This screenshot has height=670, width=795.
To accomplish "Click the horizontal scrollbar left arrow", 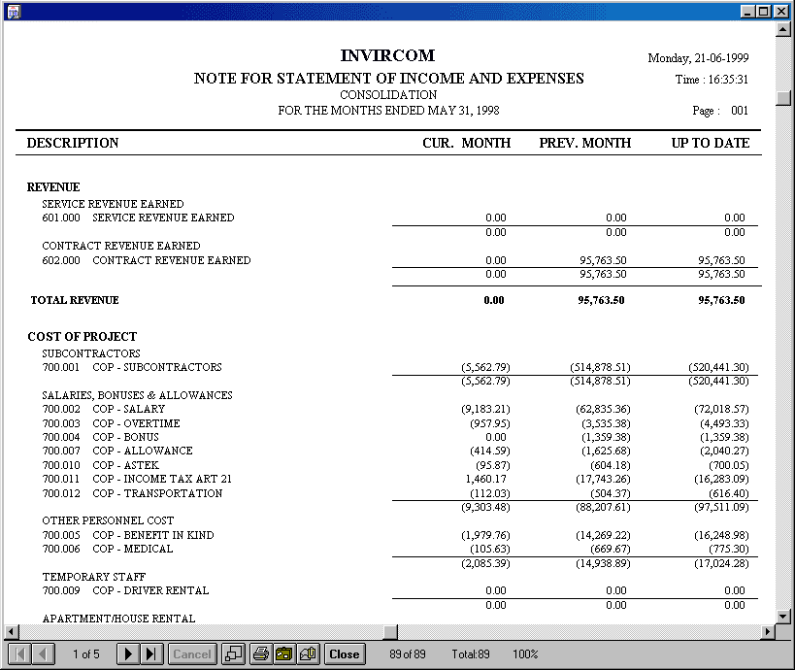I will point(12,632).
